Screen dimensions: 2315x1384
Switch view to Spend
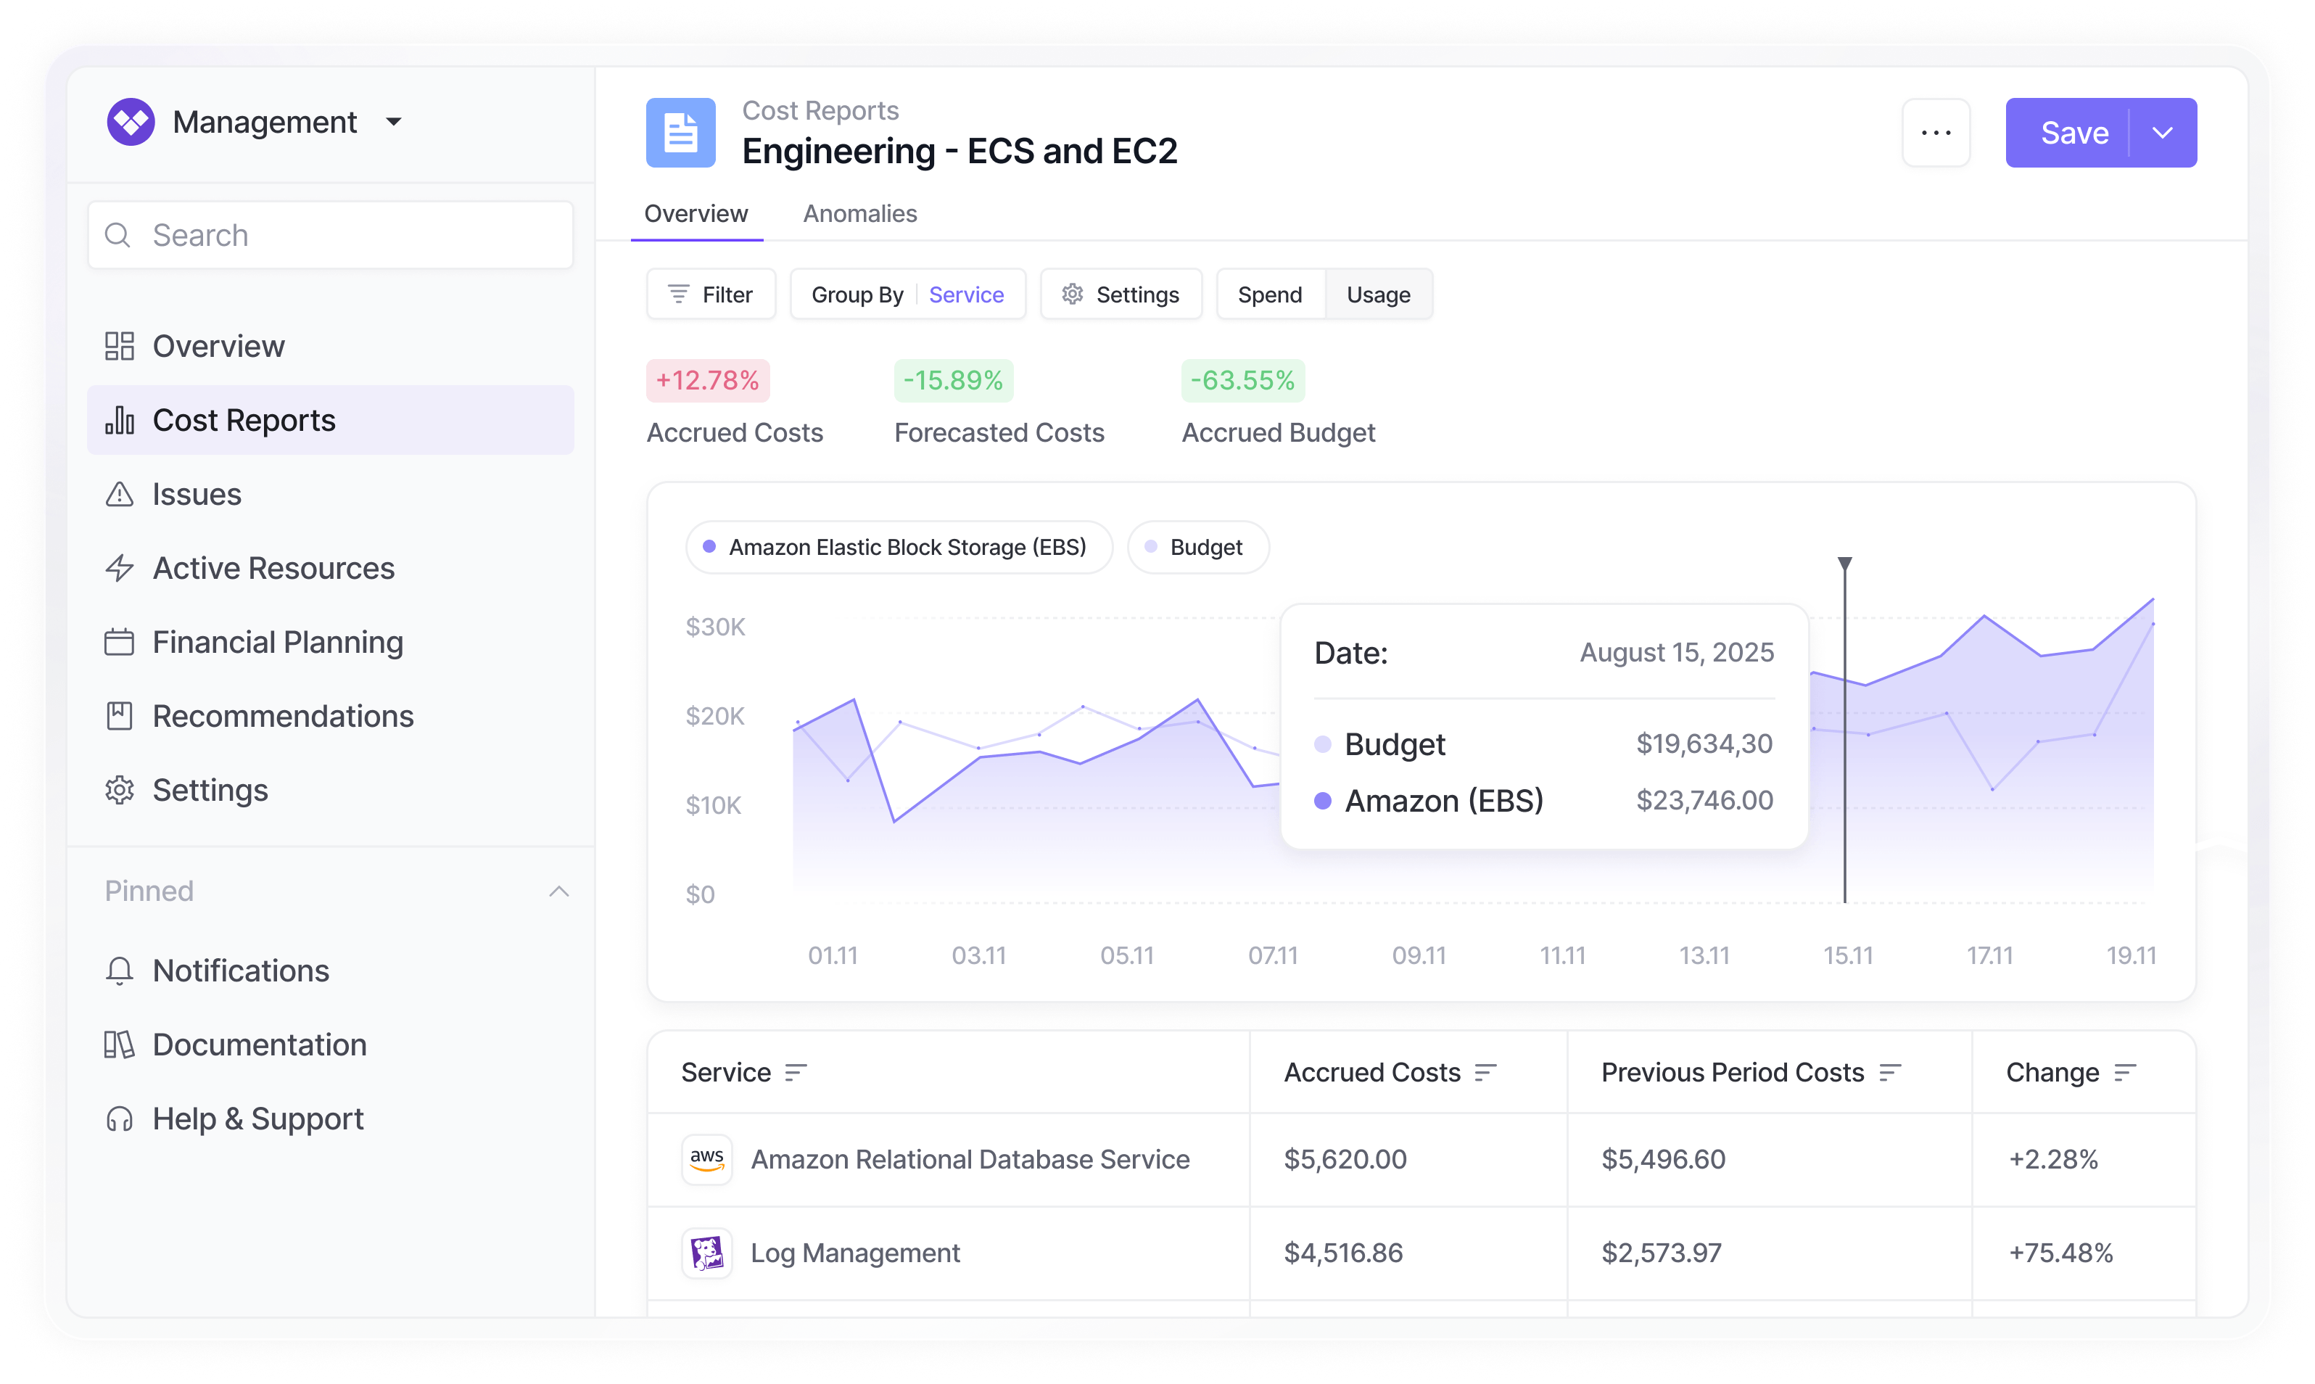[x=1270, y=294]
